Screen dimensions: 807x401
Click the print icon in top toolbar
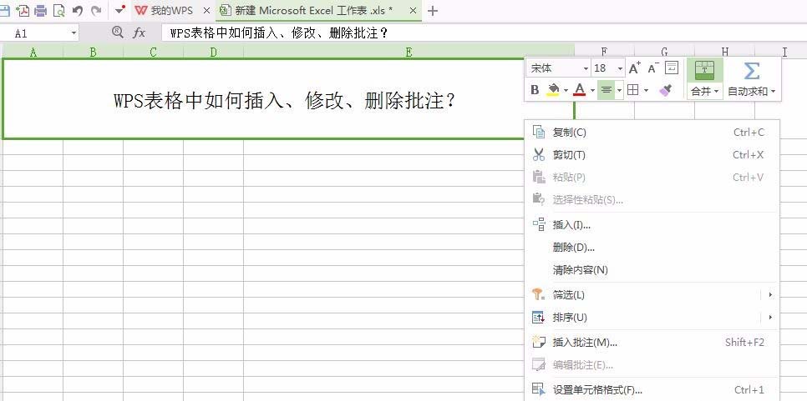pyautogui.click(x=41, y=10)
